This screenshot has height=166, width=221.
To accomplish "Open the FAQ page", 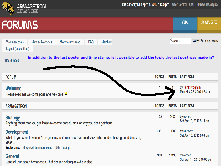I will point(91,42).
